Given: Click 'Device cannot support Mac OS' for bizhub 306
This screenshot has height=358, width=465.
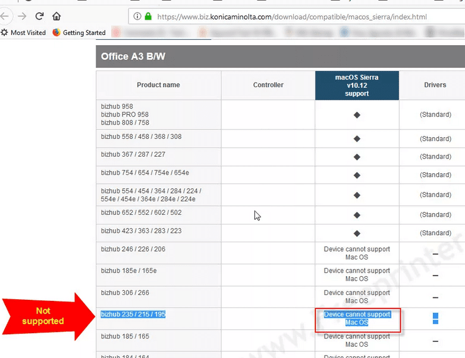Looking at the screenshot, I should click(357, 297).
